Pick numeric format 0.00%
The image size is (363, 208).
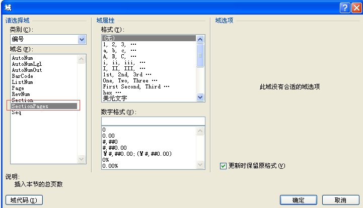click(x=110, y=166)
